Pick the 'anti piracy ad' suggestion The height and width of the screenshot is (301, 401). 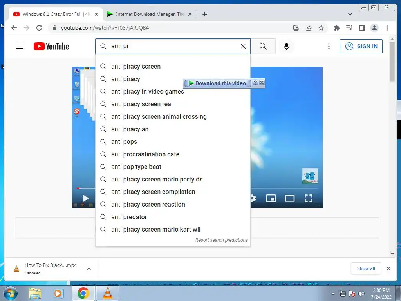173,129
